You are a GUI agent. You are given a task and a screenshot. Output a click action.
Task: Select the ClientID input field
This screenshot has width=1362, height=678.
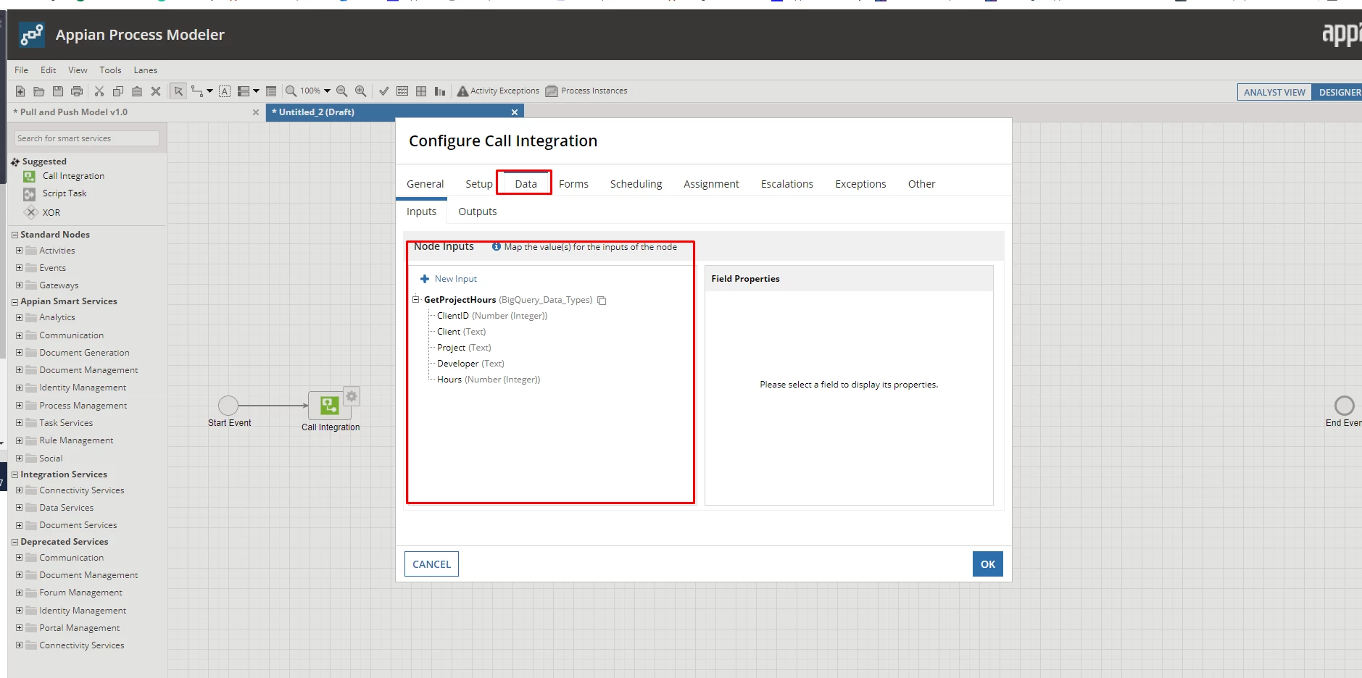pos(492,316)
